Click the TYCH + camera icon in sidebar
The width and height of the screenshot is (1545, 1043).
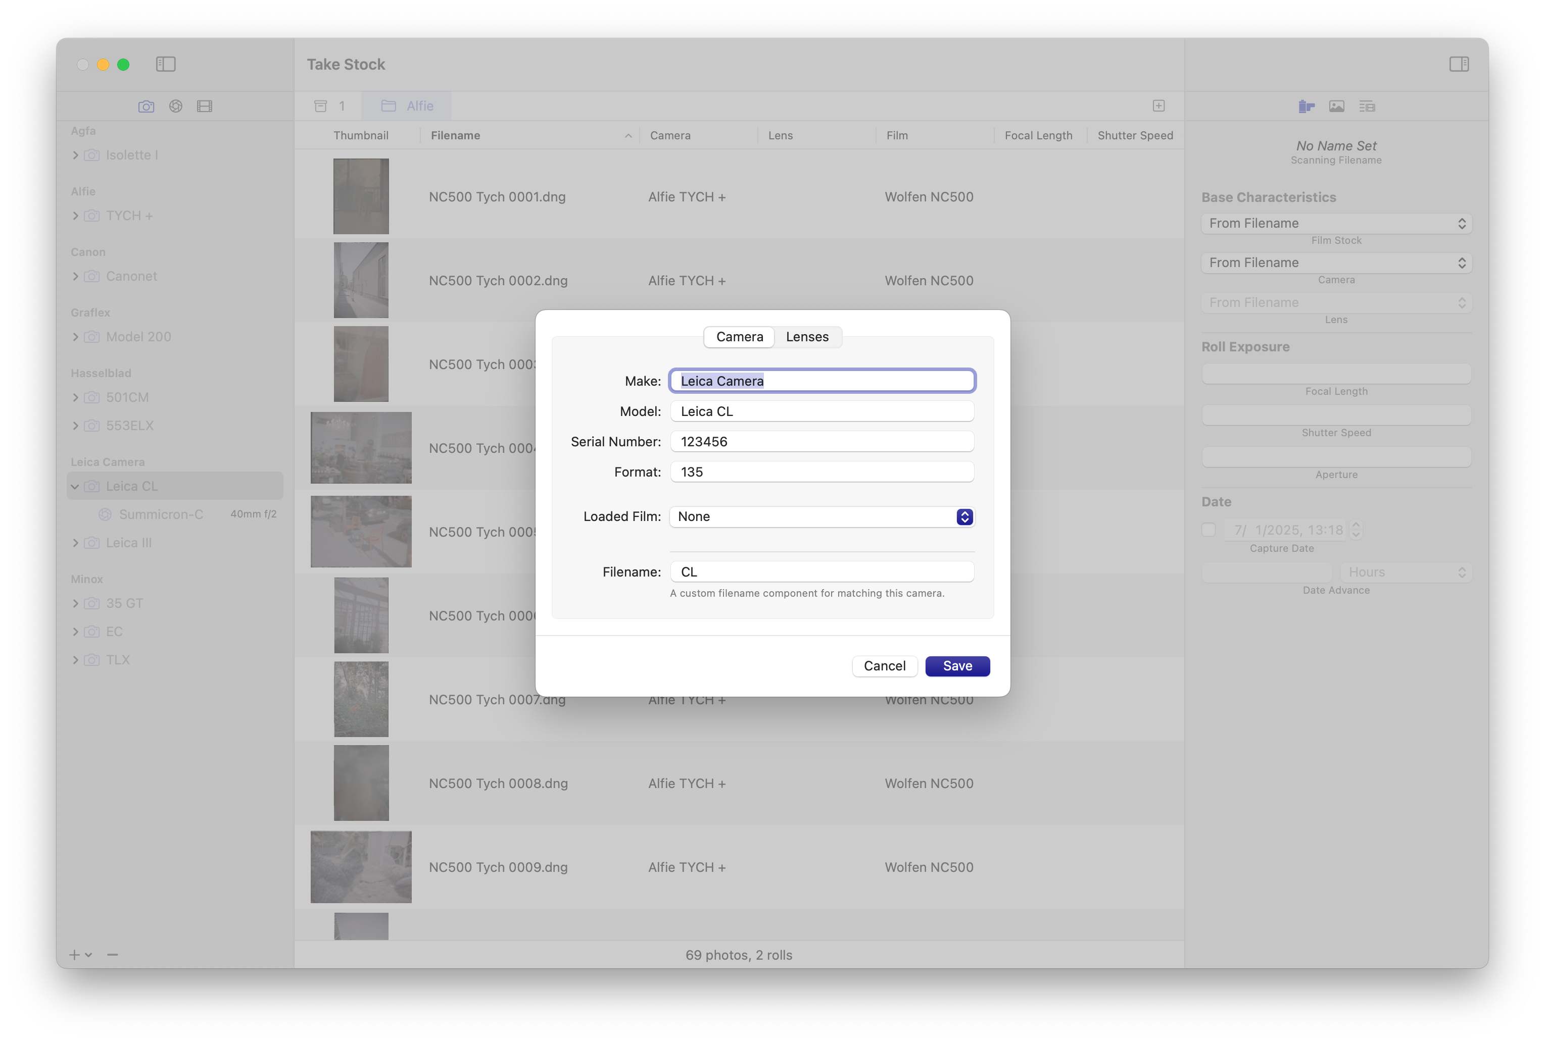click(92, 216)
